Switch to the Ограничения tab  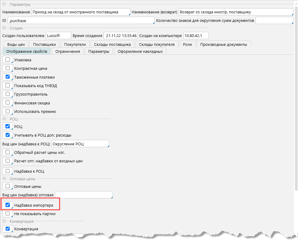point(67,51)
